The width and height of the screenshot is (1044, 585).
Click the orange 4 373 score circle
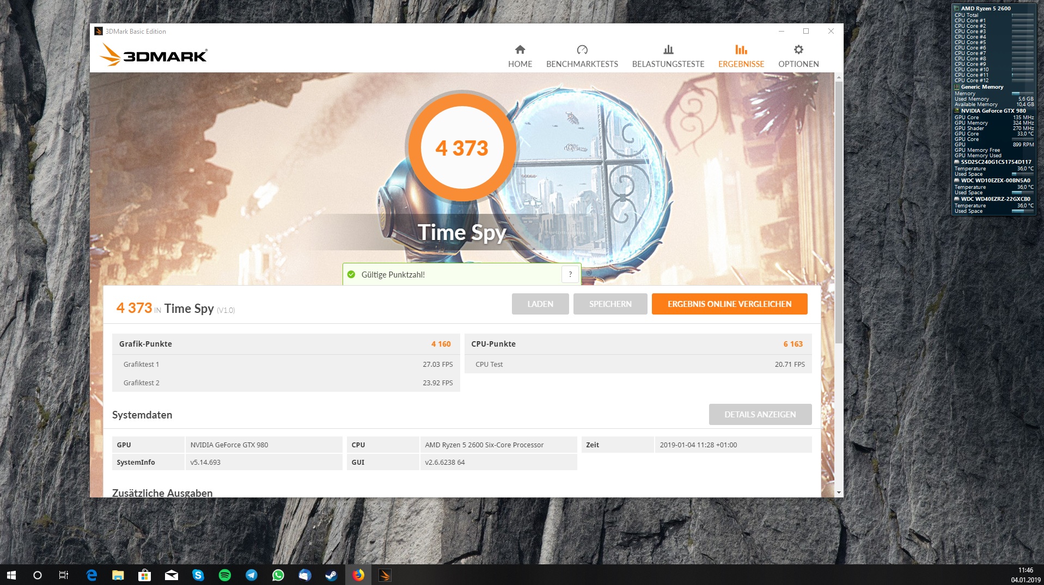click(462, 147)
